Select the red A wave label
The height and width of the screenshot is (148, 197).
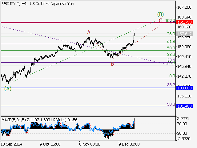pyautogui.click(x=89, y=32)
